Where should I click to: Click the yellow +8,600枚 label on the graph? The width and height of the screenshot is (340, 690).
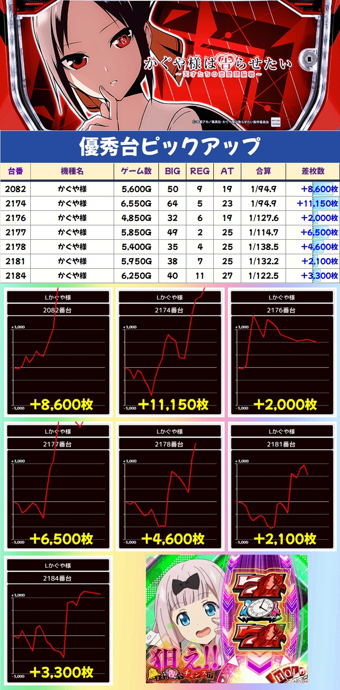[61, 404]
